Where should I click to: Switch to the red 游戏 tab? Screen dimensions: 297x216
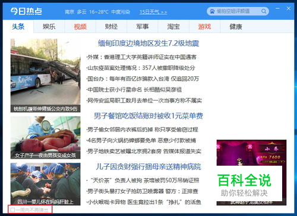coord(204,27)
